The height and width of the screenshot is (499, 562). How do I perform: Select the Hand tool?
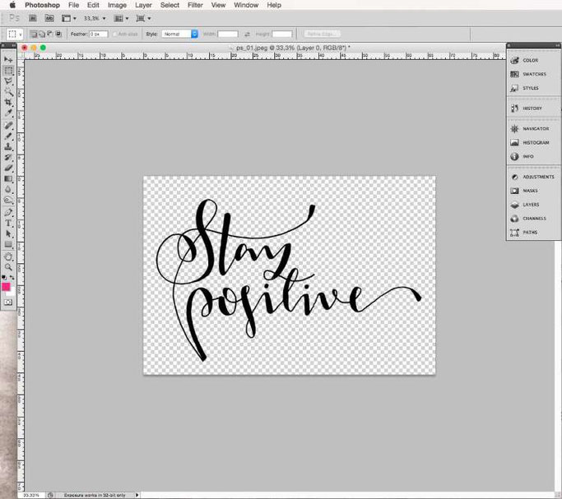8,256
